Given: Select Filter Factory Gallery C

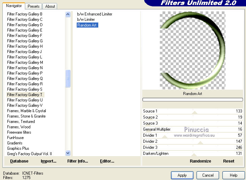Looking at the screenshot, I should point(25,19).
